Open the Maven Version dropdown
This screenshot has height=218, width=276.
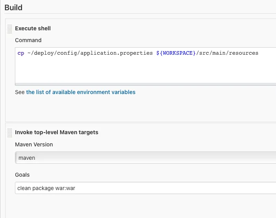[145, 157]
